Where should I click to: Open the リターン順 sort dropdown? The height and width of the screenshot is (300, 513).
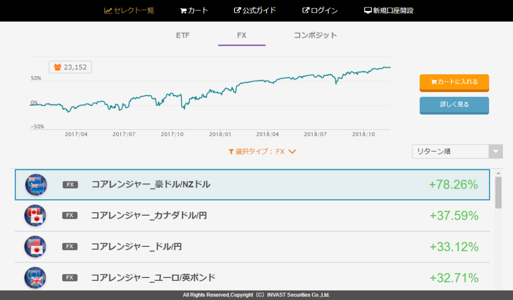pos(457,152)
